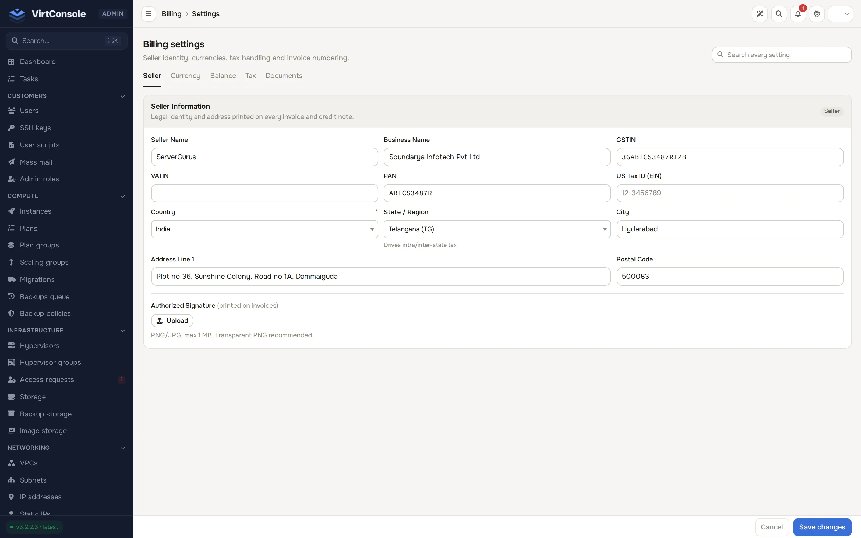Open the State / Region dropdown
This screenshot has width=861, height=538.
tap(497, 229)
